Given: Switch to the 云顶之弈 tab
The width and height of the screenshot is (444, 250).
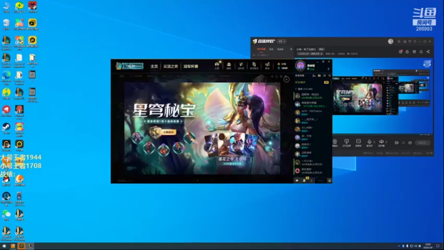Looking at the screenshot, I should 170,66.
